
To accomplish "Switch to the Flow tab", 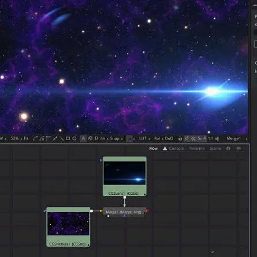I will tap(154, 149).
